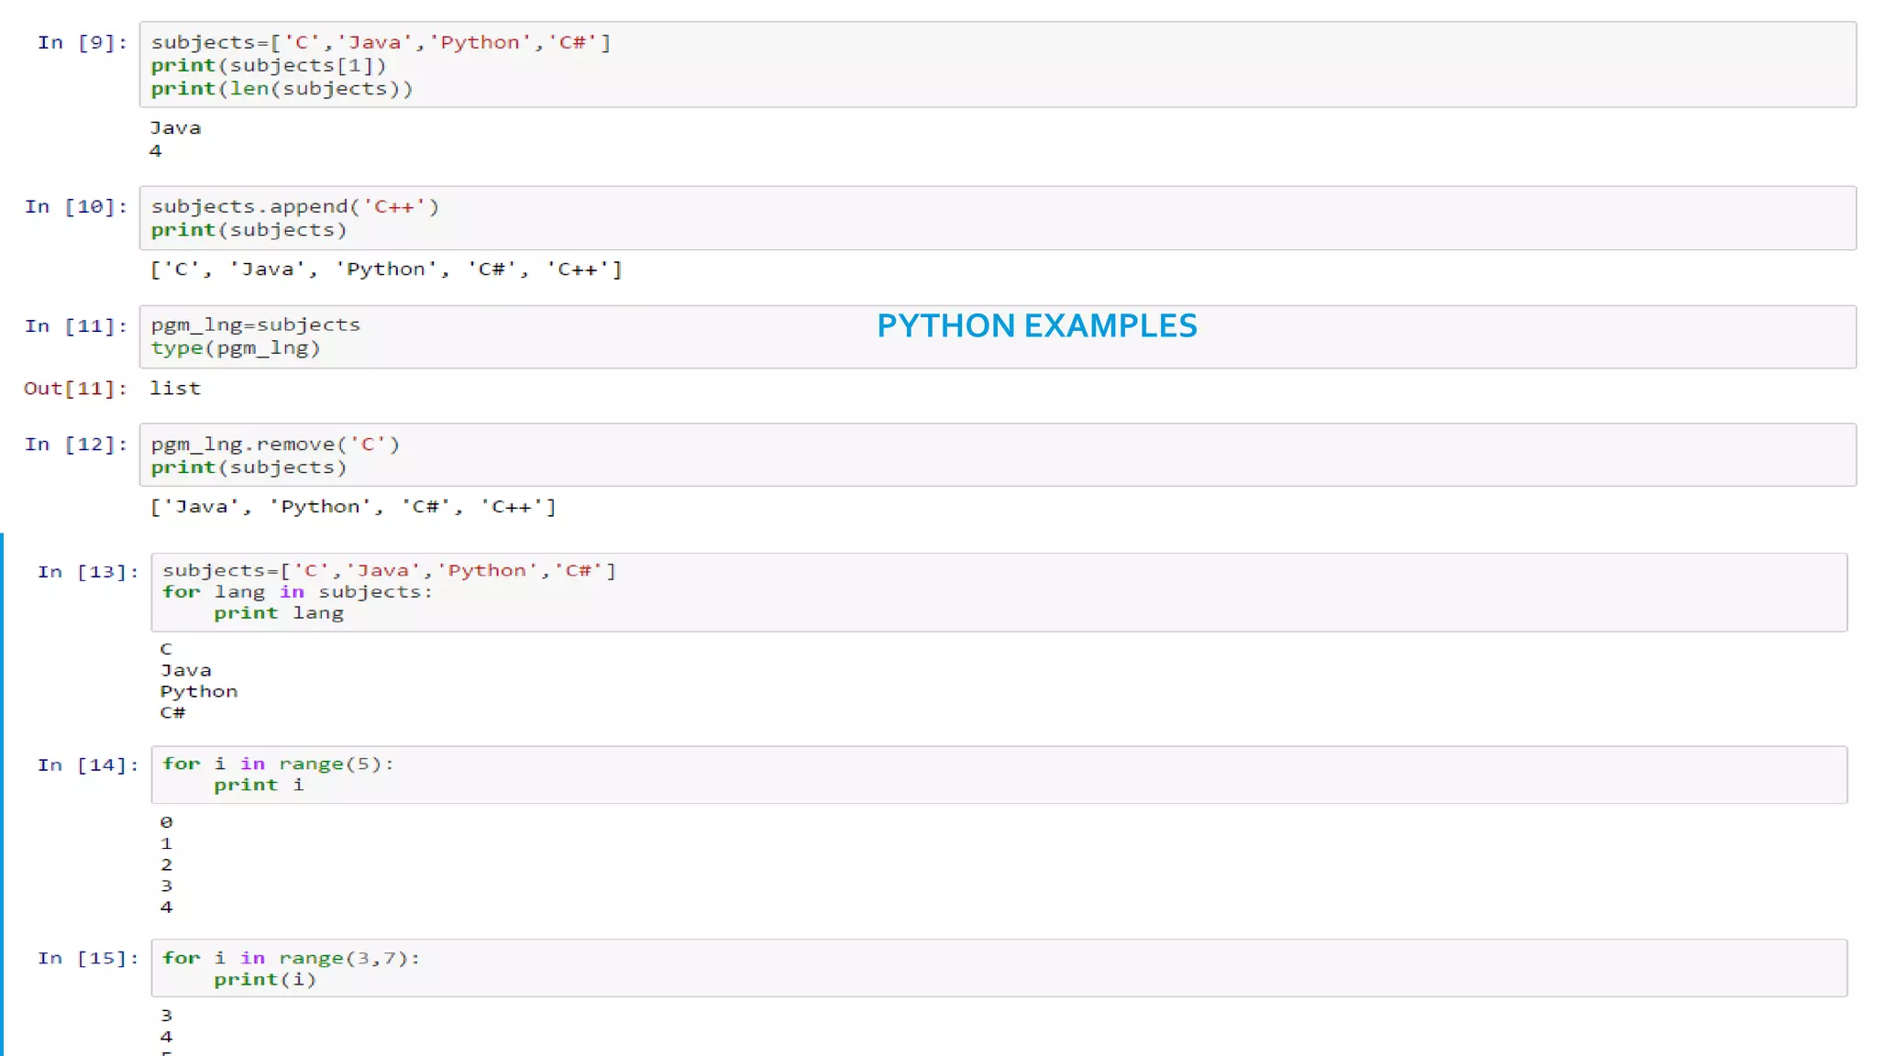Click inside code cell In [10]
This screenshot has width=1878, height=1056.
998,218
